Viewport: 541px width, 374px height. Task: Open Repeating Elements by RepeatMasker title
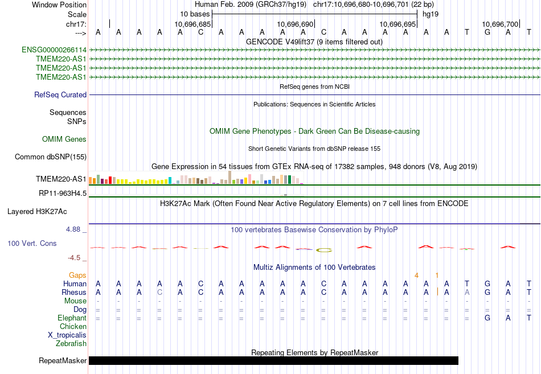click(x=314, y=352)
